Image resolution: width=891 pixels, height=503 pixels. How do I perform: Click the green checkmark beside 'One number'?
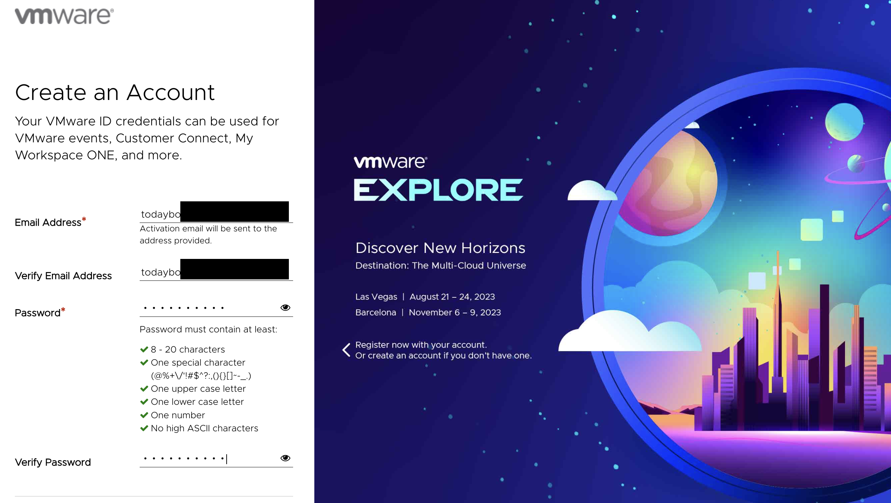click(144, 415)
